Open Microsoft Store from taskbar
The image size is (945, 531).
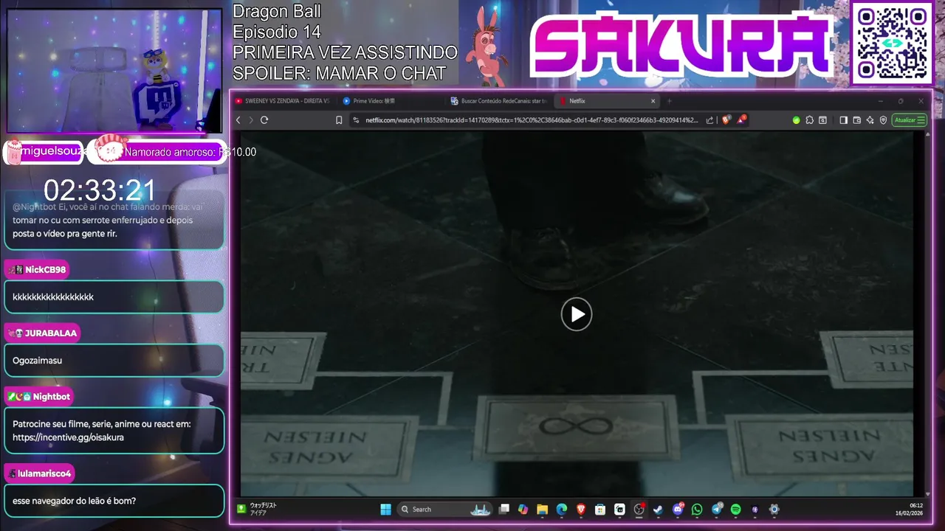point(600,510)
